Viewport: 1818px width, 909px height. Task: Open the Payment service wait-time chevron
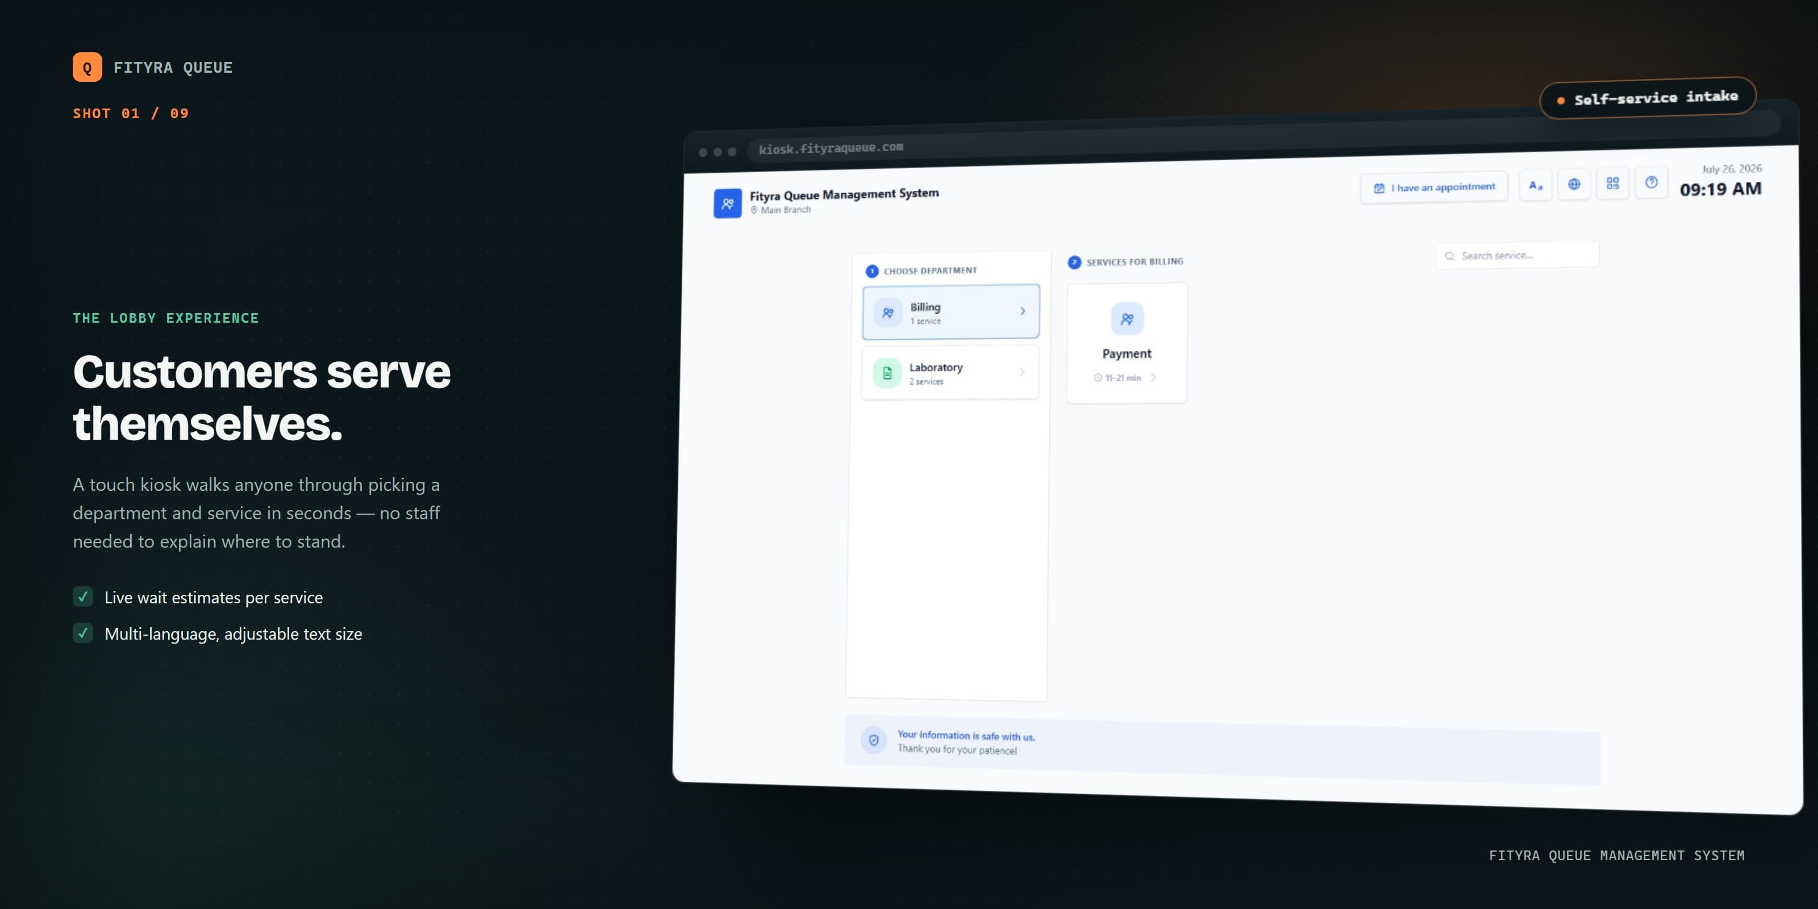click(x=1153, y=378)
